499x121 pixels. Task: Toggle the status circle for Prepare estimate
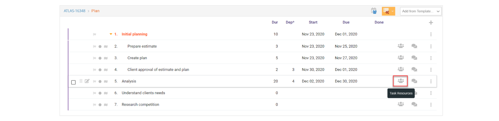click(x=100, y=46)
